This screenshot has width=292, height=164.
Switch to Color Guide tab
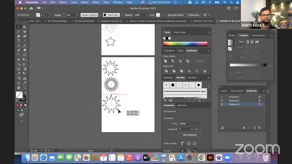(179, 32)
